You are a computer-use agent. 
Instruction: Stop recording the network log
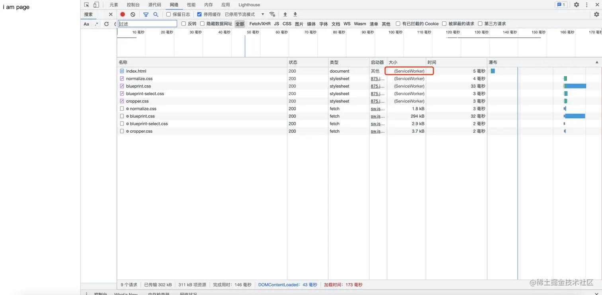[x=123, y=14]
